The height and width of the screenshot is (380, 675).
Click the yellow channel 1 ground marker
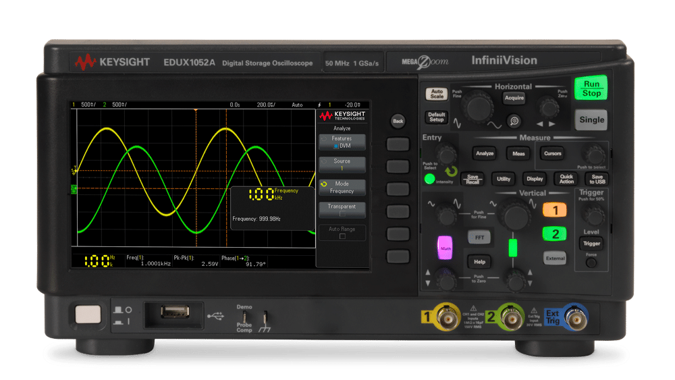click(74, 171)
